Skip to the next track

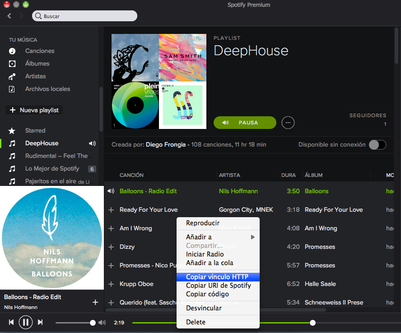tap(40, 322)
